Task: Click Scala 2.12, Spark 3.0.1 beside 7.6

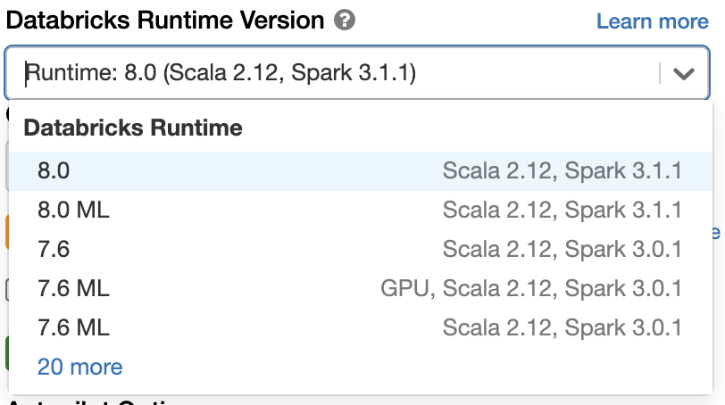Action: click(562, 250)
